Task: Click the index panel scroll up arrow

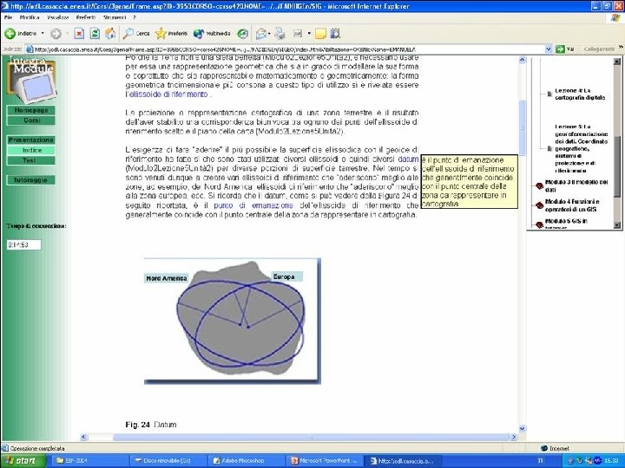Action: [x=617, y=61]
